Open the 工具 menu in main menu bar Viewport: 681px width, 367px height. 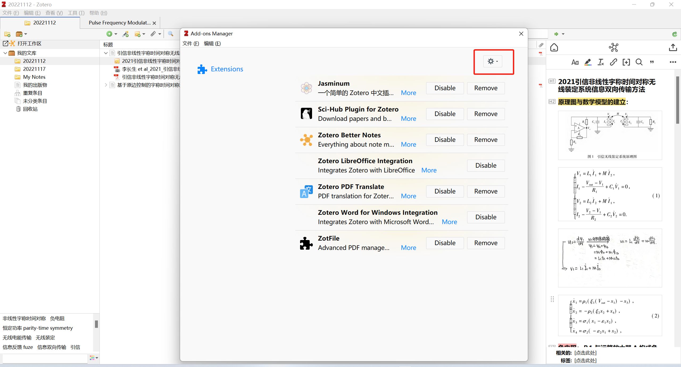tap(76, 13)
